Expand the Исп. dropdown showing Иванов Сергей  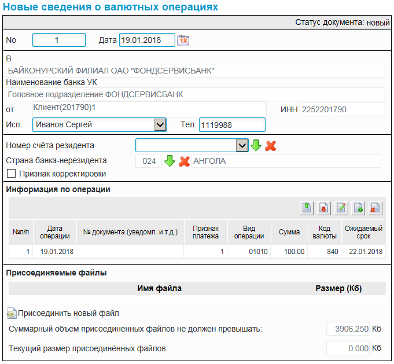pyautogui.click(x=160, y=124)
